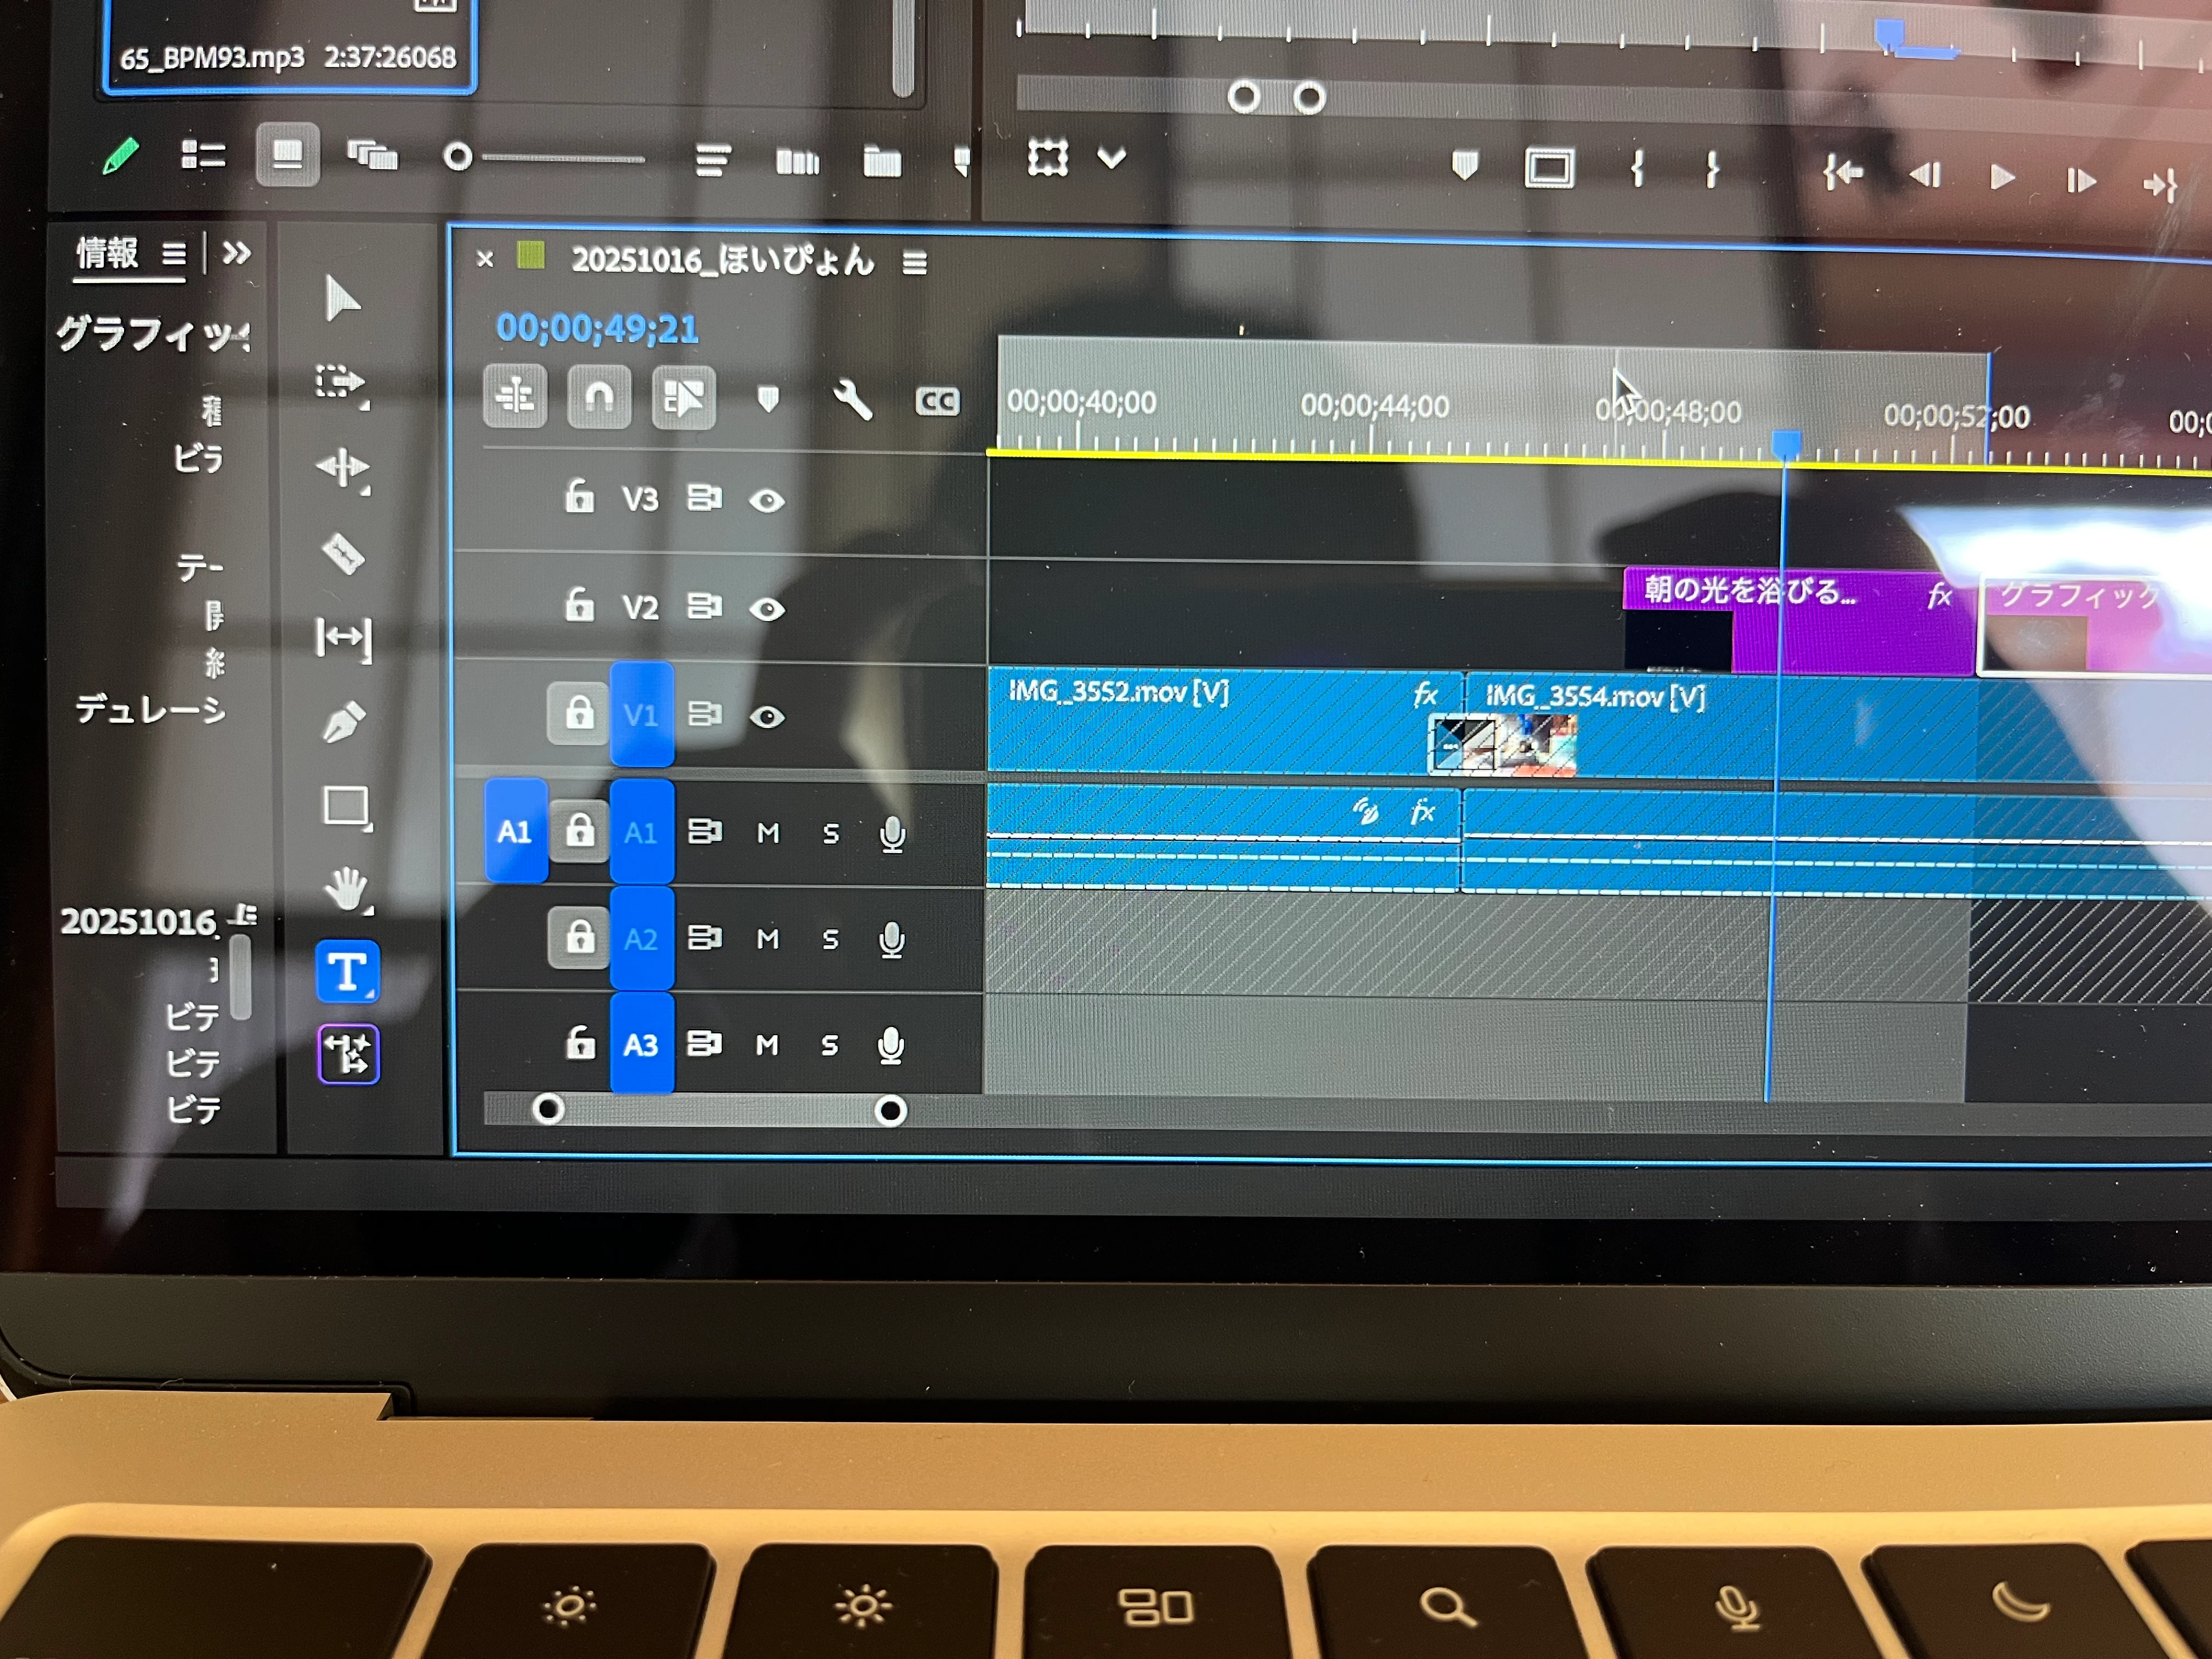Select the Razor tool
Screen dimensions: 2212x1659
pos(343,553)
